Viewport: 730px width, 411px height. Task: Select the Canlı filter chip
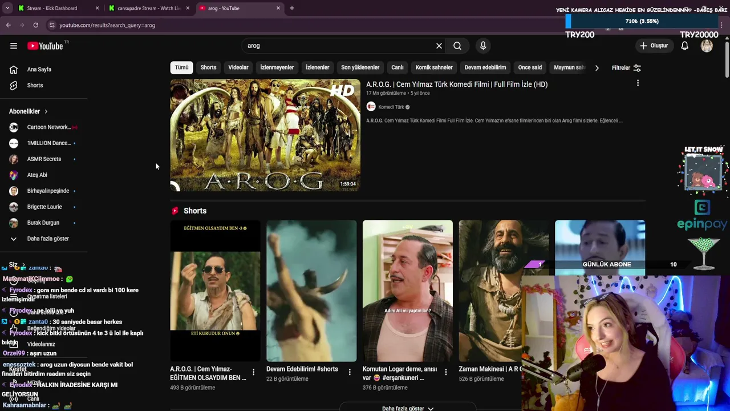[398, 67]
